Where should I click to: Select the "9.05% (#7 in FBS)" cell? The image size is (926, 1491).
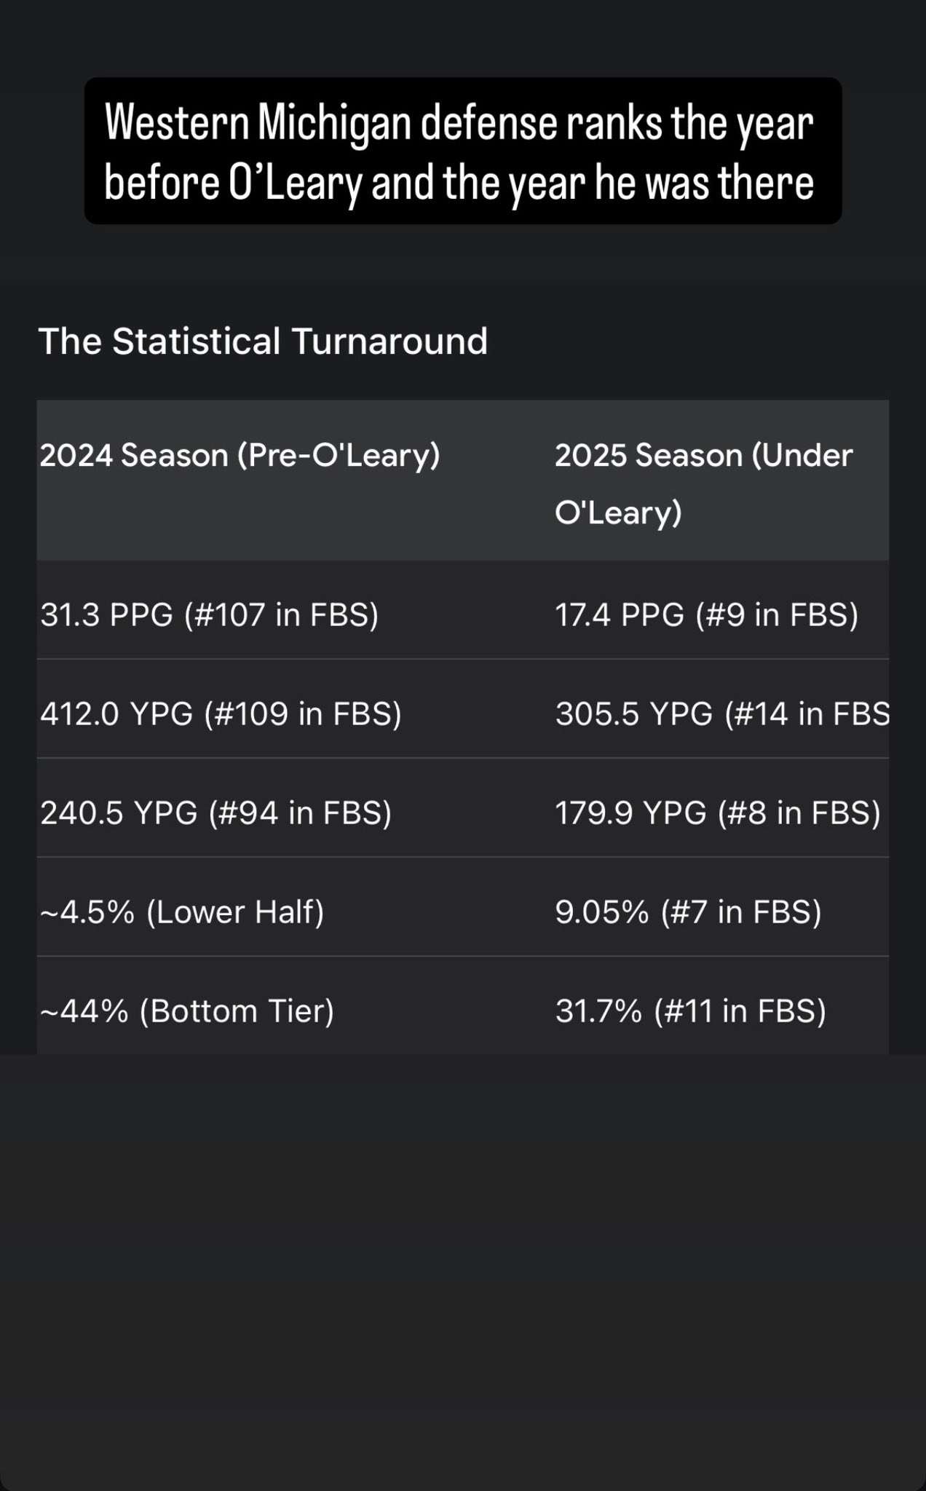[x=688, y=911]
